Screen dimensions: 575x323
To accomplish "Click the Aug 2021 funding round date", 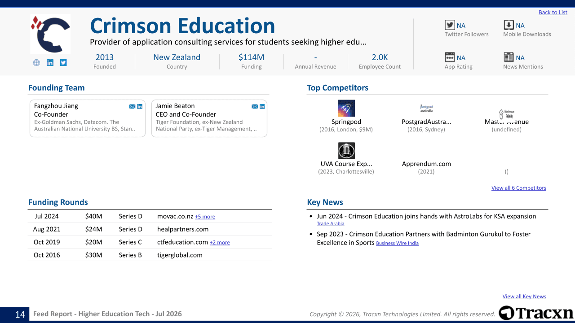I will [47, 229].
